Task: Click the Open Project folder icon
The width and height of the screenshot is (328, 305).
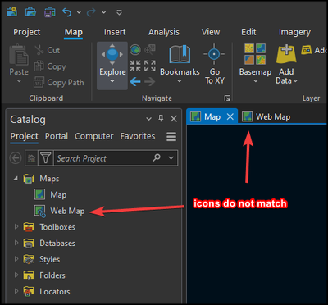Action: (30, 12)
